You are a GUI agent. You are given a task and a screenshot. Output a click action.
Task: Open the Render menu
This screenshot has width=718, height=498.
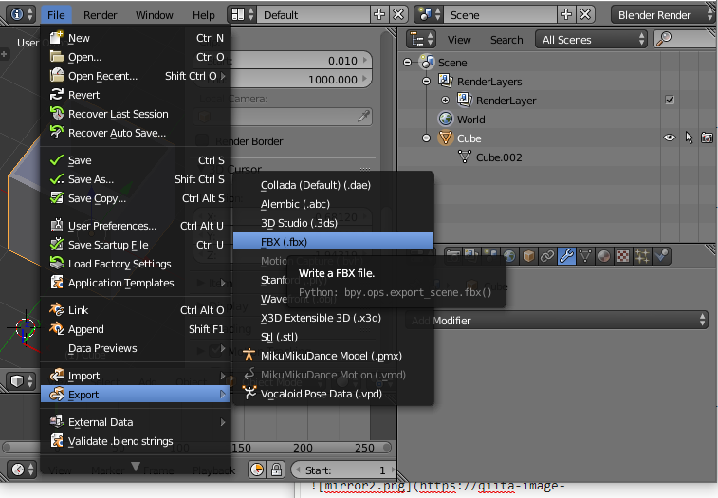(x=100, y=15)
